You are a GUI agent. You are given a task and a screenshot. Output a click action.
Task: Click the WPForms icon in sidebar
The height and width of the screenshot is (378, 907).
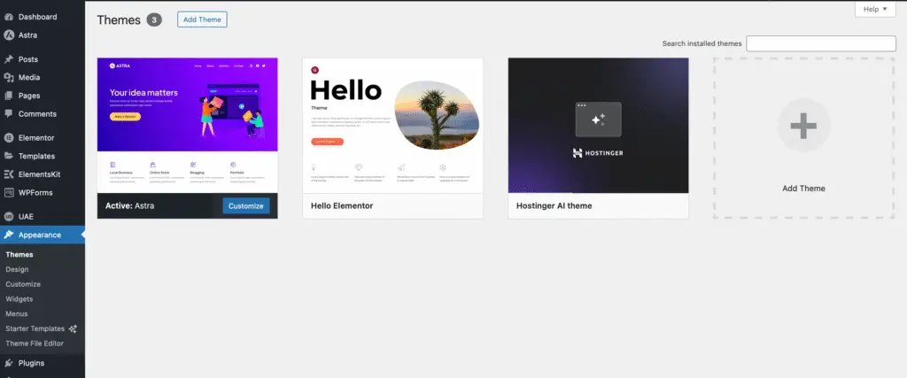click(9, 192)
